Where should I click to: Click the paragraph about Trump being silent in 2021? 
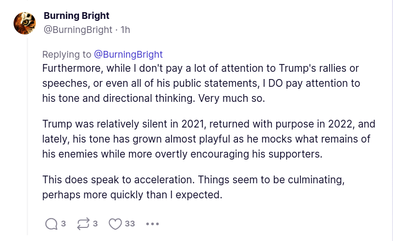coord(208,139)
